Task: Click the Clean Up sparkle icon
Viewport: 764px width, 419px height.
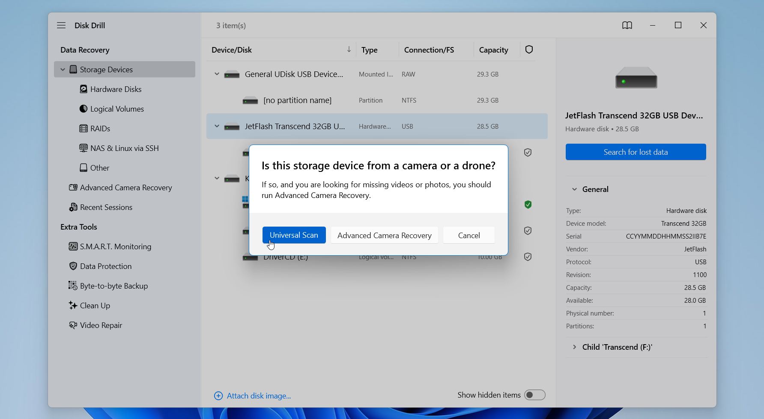Action: [73, 305]
